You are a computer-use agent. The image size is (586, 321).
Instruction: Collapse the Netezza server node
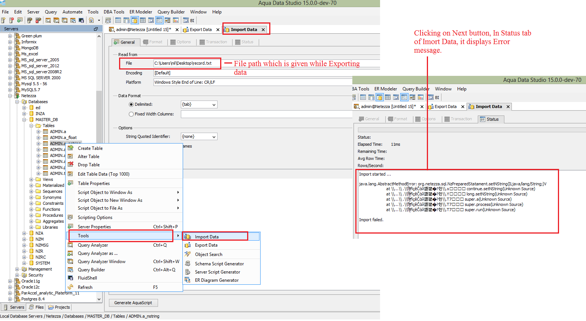tap(10, 96)
